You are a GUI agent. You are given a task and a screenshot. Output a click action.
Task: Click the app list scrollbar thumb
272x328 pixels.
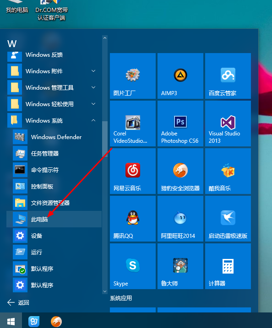point(105,139)
